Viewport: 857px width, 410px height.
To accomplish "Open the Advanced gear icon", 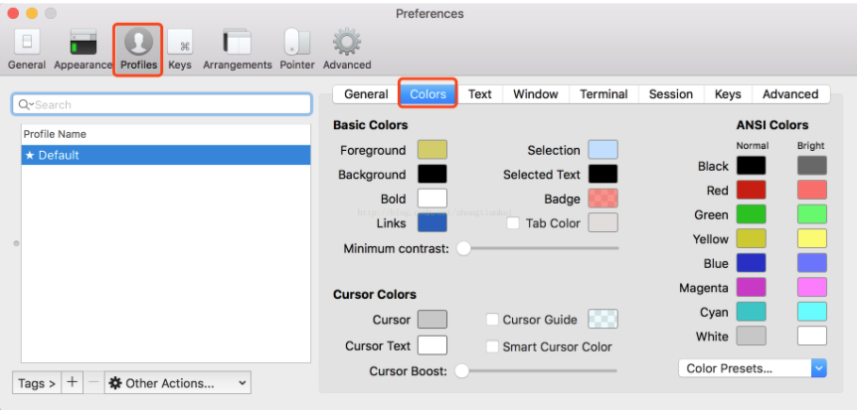I will 346,44.
